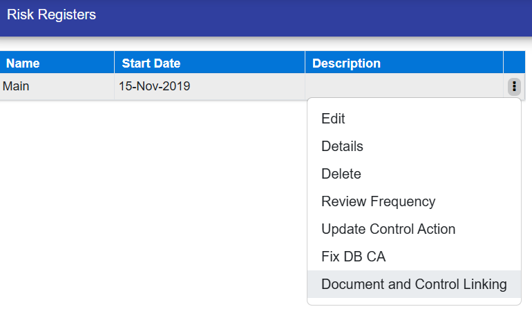Choose Update Control Action menu entry
This screenshot has height=329, width=532.
coord(388,229)
